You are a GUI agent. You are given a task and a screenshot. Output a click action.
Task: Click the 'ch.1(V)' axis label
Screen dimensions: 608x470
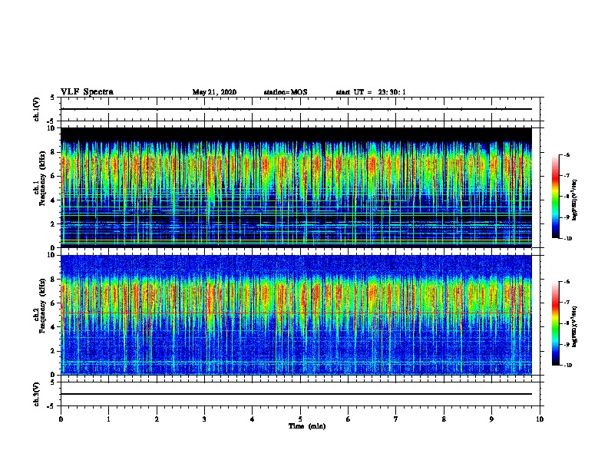37,109
